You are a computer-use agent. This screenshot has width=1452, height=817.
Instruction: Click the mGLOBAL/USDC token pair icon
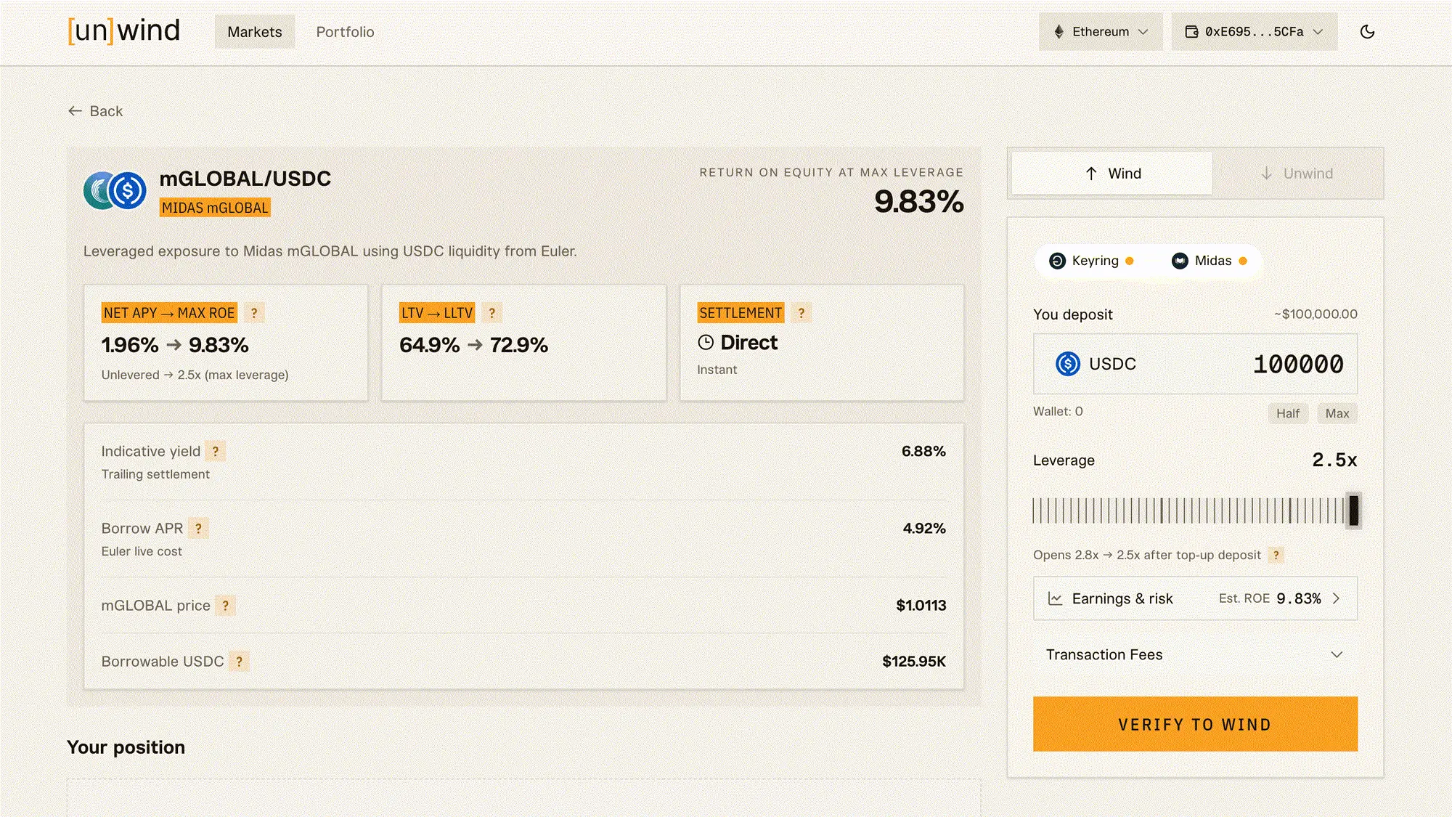click(115, 191)
